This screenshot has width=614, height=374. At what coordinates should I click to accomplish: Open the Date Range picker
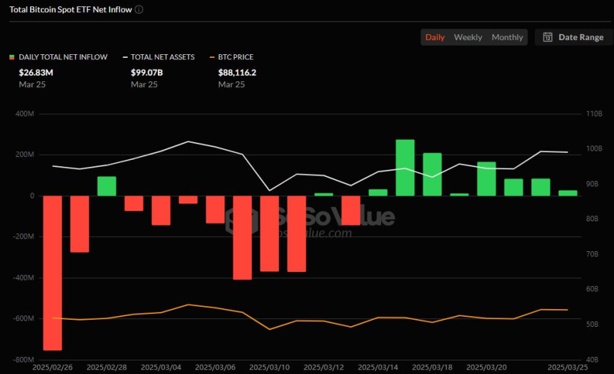[572, 37]
